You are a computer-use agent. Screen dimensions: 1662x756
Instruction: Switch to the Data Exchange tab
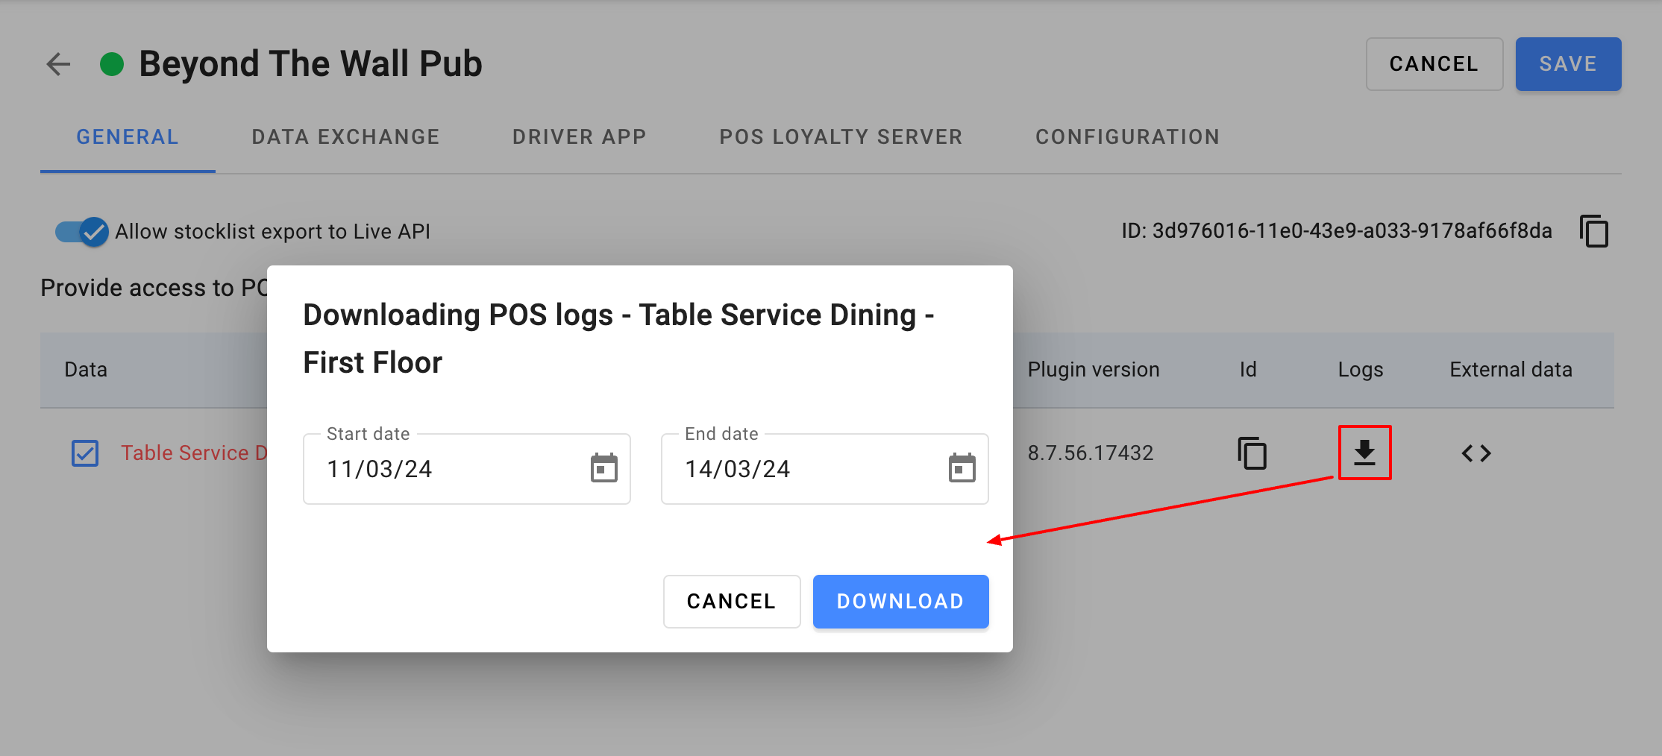tap(345, 137)
